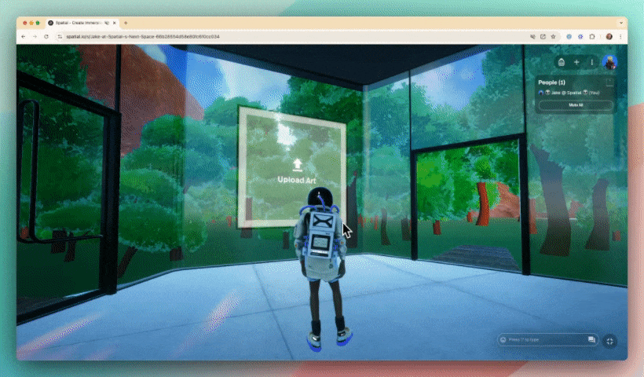
Task: Click the astronaut avatar character
Action: coord(324,269)
